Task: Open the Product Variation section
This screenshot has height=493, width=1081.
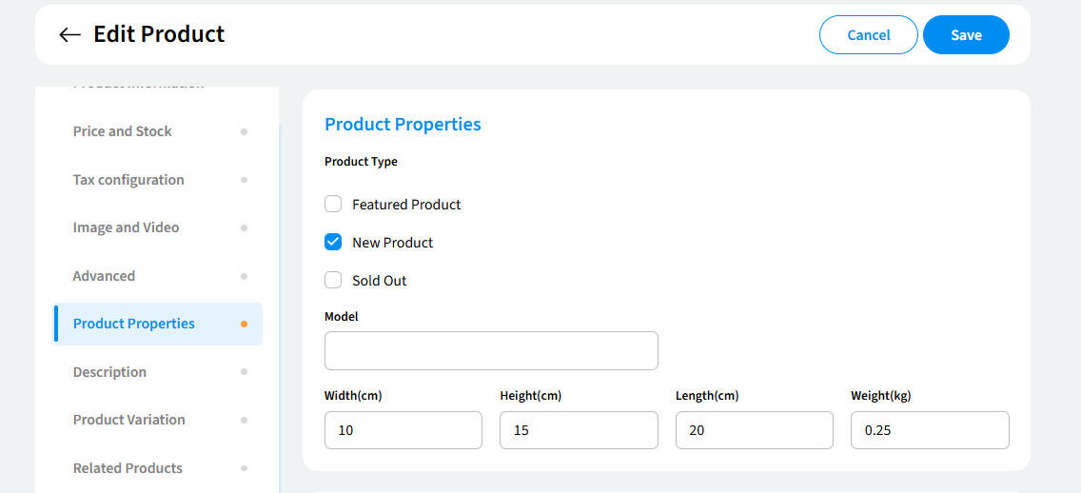Action: (129, 420)
